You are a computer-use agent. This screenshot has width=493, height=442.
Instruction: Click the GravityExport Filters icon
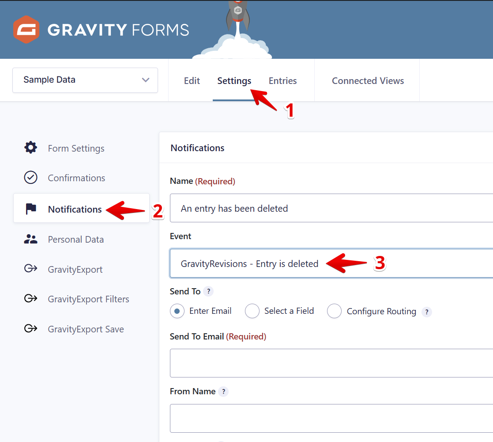tap(30, 299)
